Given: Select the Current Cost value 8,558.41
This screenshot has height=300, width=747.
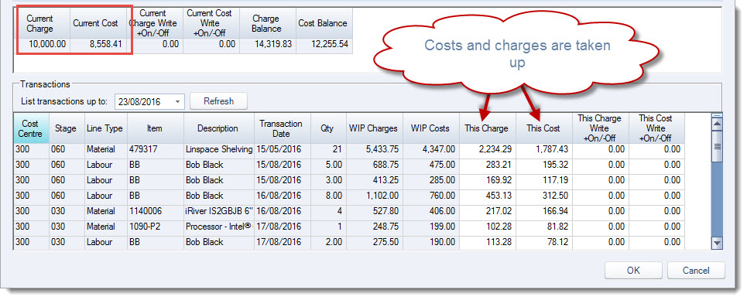Looking at the screenshot, I should (x=98, y=44).
